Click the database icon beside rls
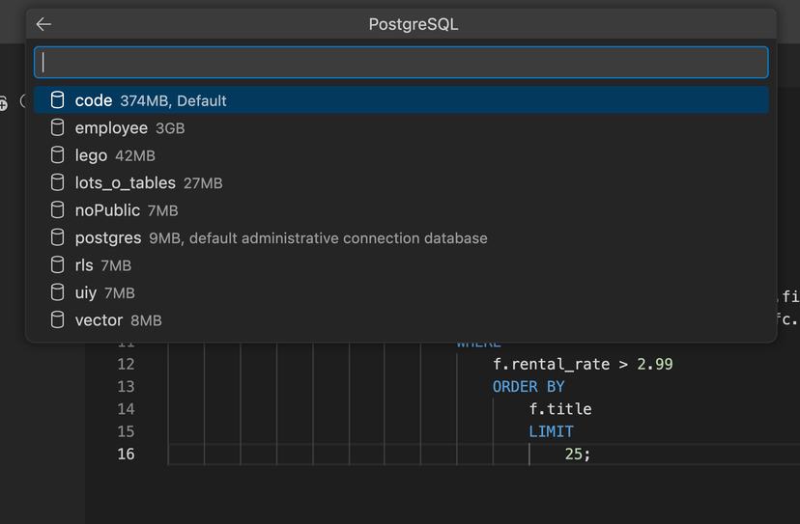Screen dimensions: 800x524 click(x=58, y=265)
